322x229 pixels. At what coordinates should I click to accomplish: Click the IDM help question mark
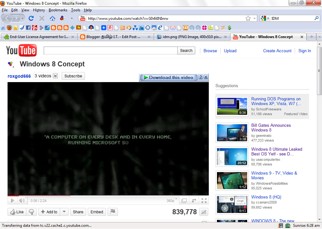(201, 77)
